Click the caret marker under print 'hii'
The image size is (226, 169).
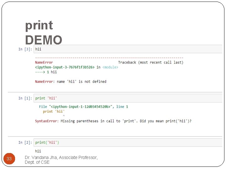tap(64, 116)
